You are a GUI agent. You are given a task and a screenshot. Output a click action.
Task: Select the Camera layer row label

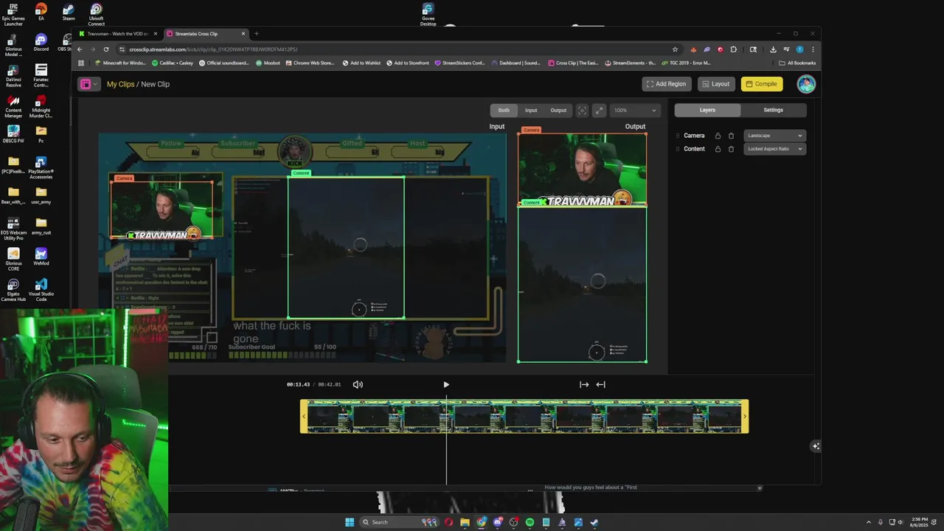point(694,136)
